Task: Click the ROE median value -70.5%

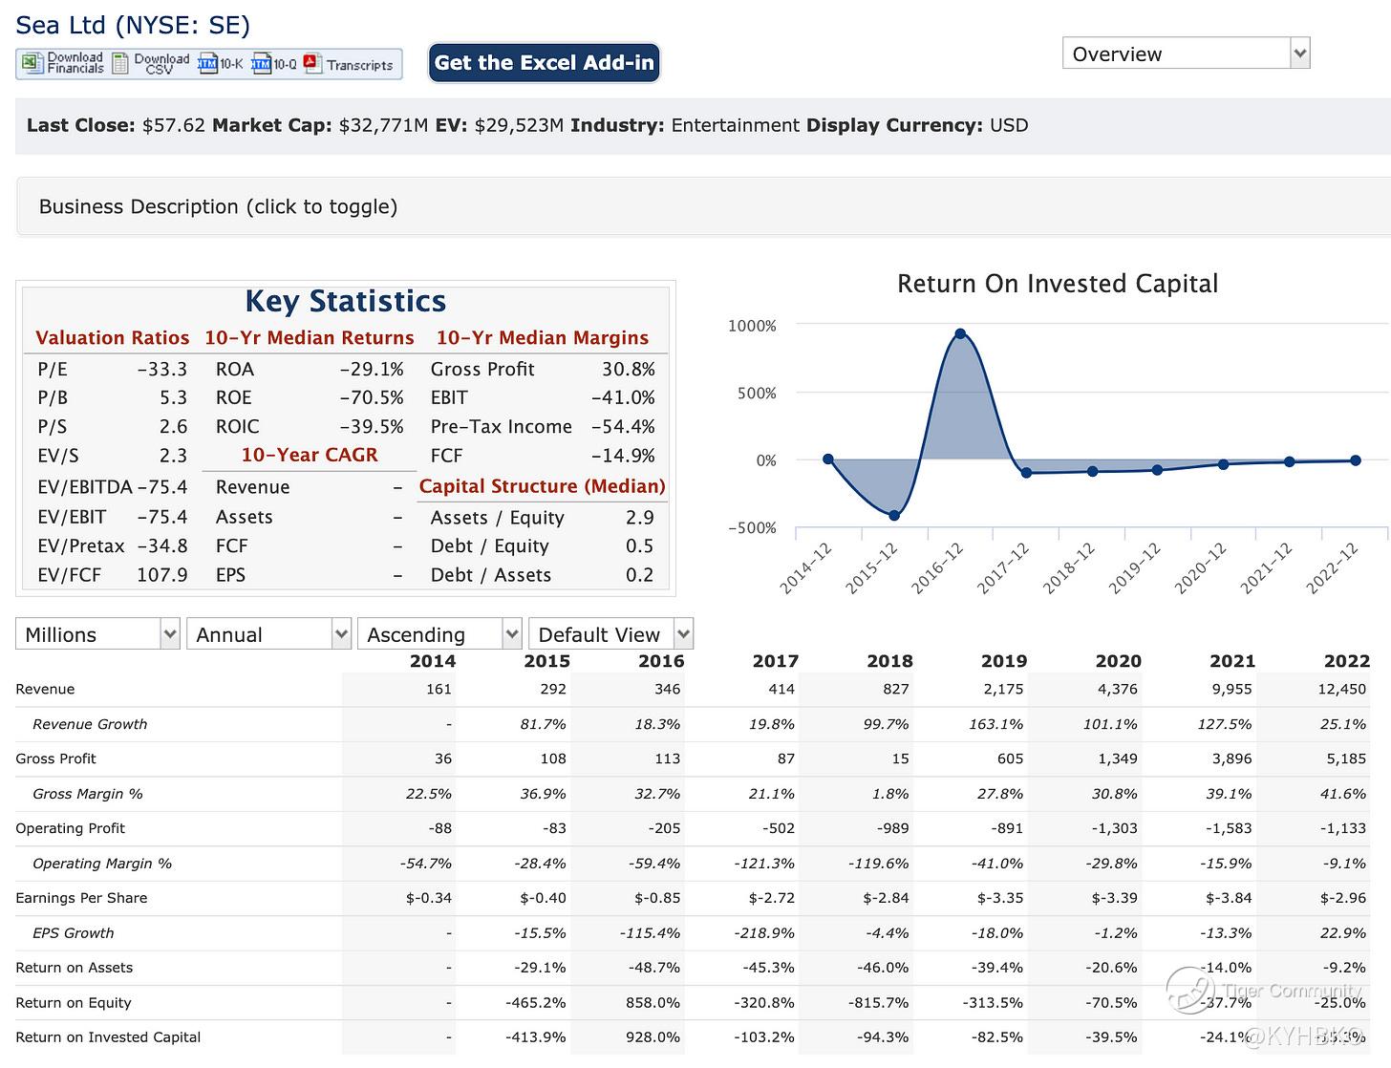Action: coord(372,397)
